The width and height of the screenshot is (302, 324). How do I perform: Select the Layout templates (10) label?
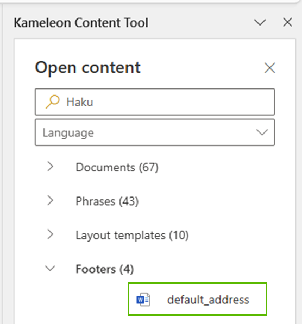click(x=132, y=235)
